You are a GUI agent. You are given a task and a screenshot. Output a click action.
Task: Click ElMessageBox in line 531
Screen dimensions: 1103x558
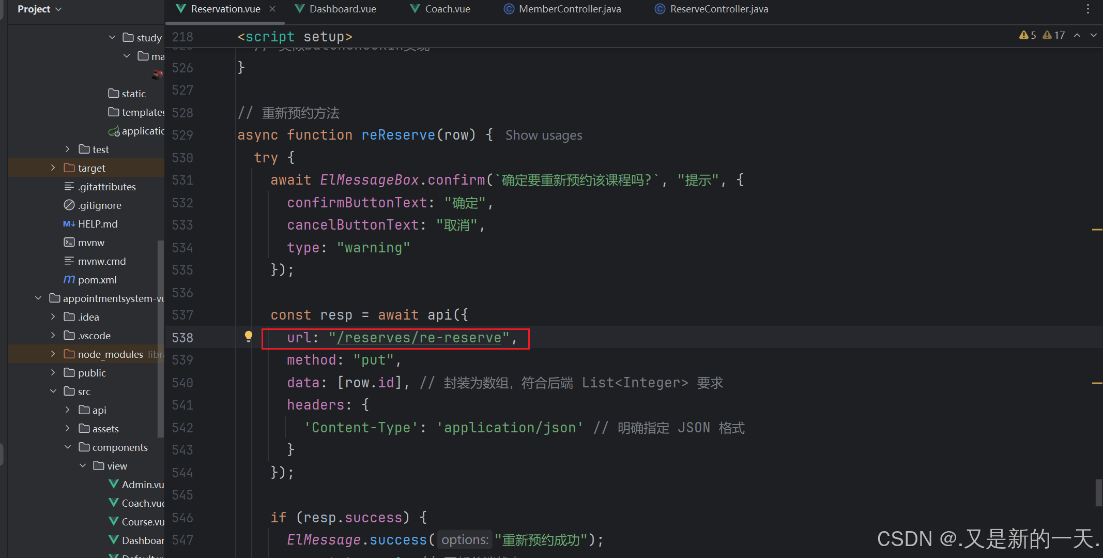(x=369, y=180)
